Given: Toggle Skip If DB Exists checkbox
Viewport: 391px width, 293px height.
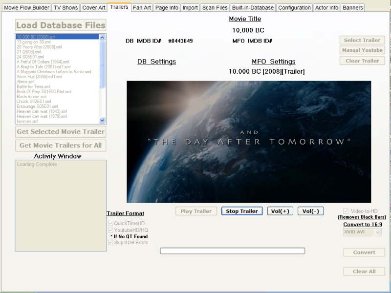Looking at the screenshot, I should 110,242.
